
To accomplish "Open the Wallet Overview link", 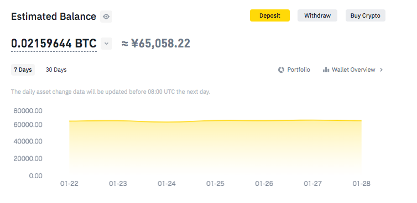I will (353, 70).
